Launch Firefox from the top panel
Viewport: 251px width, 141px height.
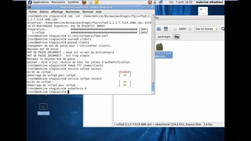[84, 2]
